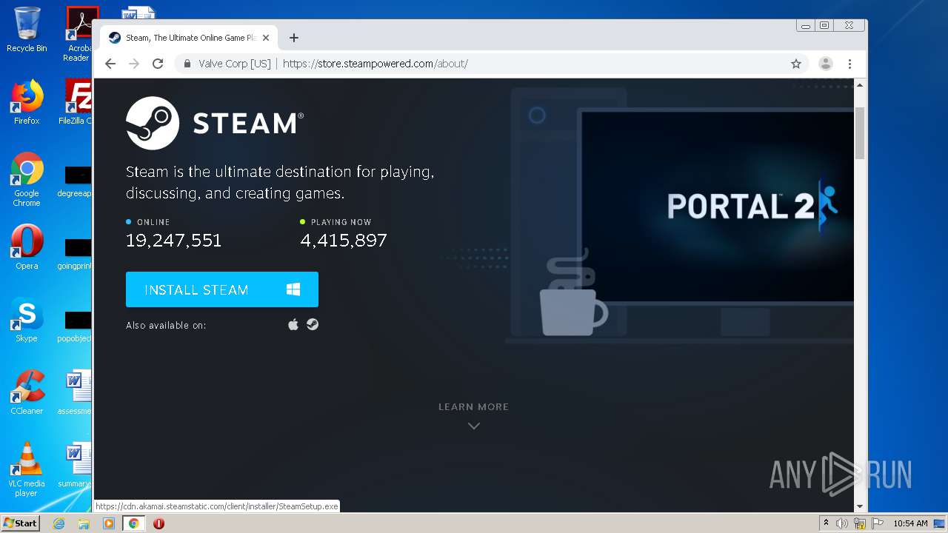The height and width of the screenshot is (533, 948).
Task: Open Internet Explorer from taskbar
Action: point(59,523)
